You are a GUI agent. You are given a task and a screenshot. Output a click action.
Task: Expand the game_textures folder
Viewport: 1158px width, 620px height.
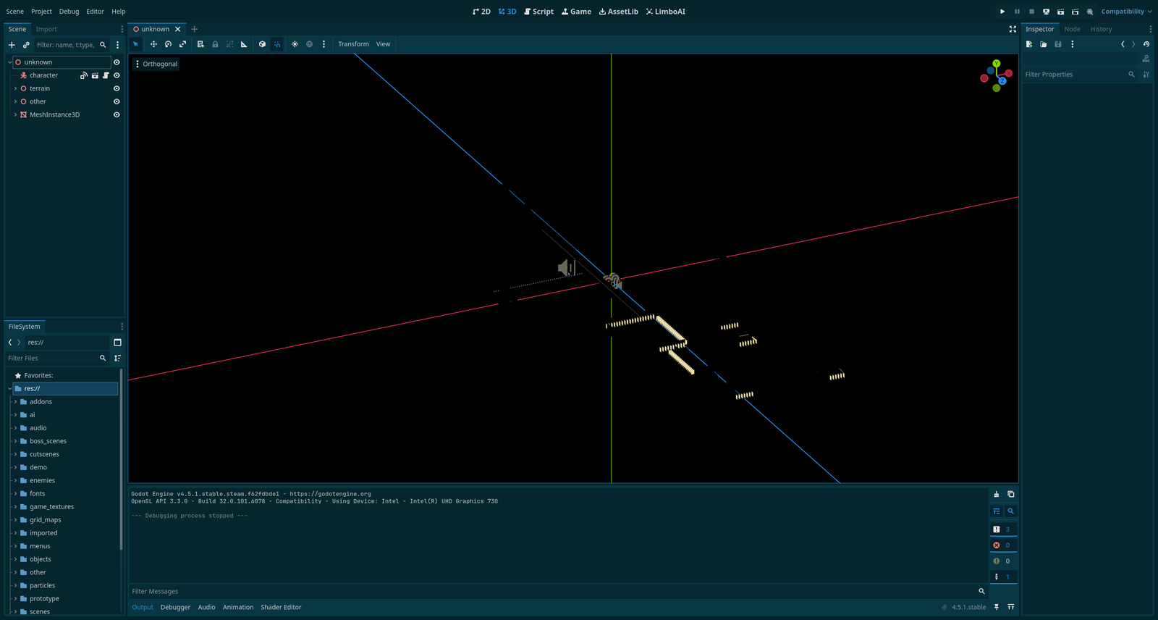click(x=15, y=507)
